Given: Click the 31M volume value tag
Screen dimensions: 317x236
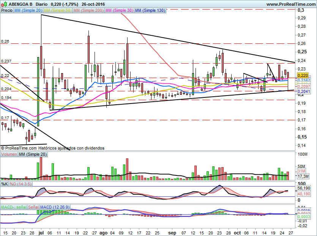Looking at the screenshot, I should (301, 171).
